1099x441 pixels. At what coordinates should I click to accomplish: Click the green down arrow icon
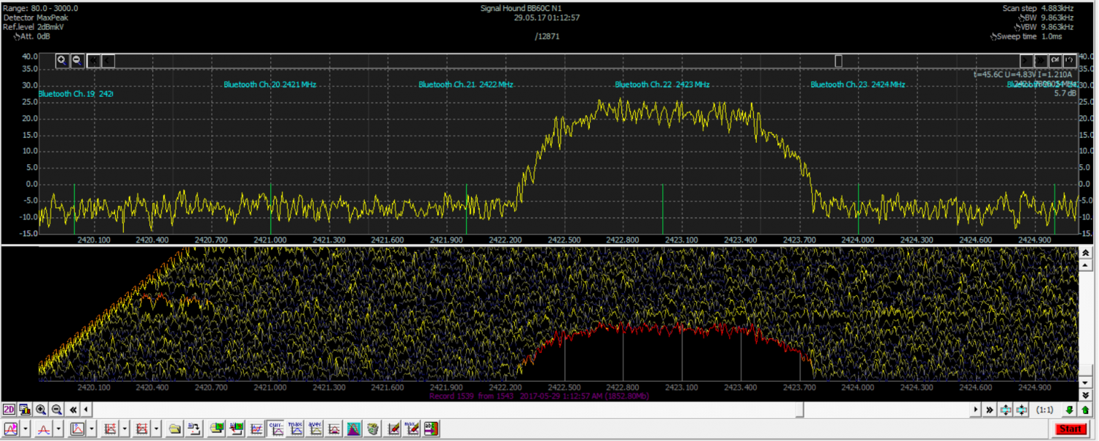1070,410
